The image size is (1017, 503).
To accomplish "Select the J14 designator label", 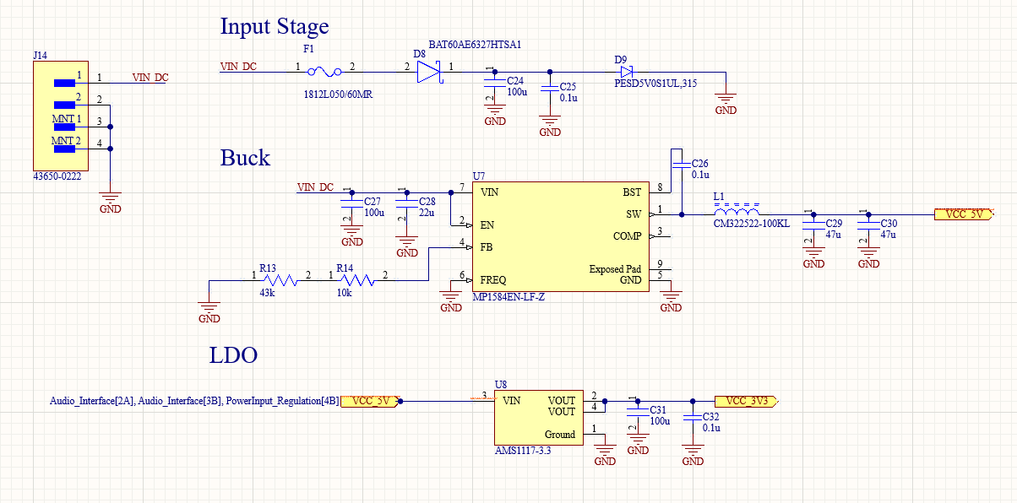I will (41, 55).
